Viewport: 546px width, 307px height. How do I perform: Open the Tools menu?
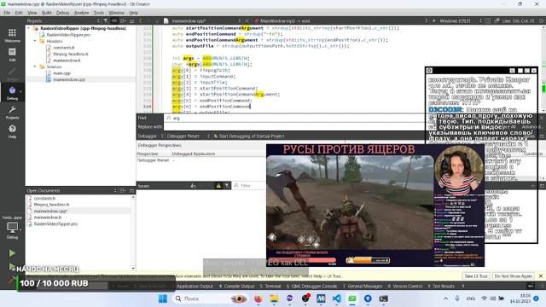coord(99,13)
